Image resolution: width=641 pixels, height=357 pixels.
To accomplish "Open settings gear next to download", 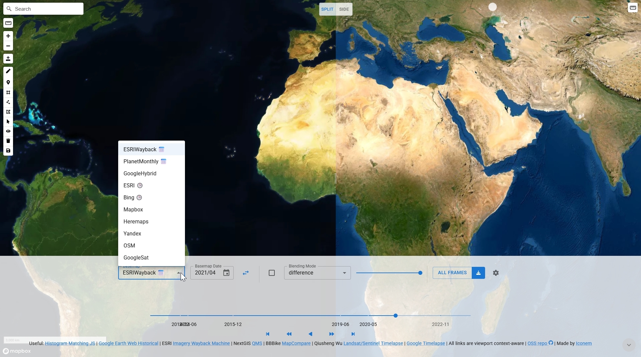I will pos(496,273).
